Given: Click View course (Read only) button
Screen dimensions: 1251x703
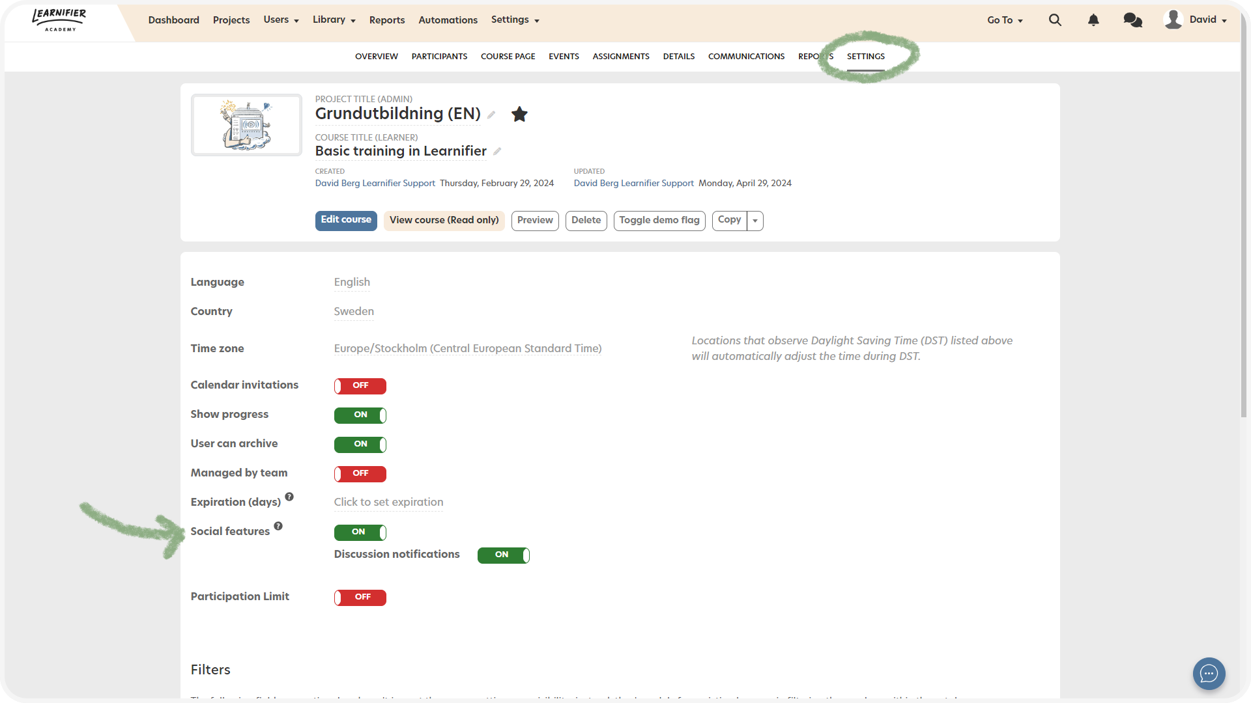Looking at the screenshot, I should tap(444, 221).
